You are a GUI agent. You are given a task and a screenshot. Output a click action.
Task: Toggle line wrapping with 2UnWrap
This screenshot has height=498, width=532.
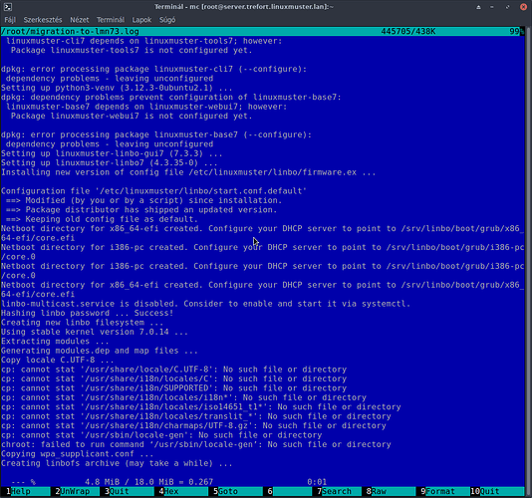78,491
